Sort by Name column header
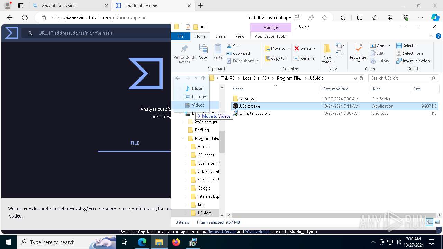 click(275, 89)
